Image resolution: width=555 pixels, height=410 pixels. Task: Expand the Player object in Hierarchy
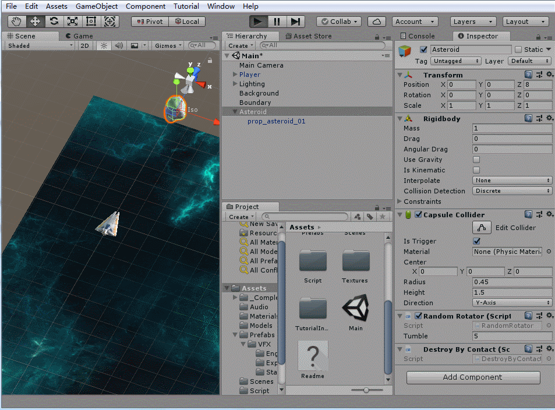(235, 75)
